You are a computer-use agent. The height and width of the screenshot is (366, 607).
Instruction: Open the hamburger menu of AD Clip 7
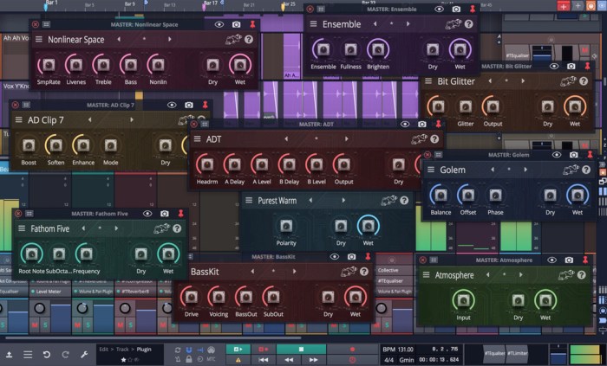21,119
